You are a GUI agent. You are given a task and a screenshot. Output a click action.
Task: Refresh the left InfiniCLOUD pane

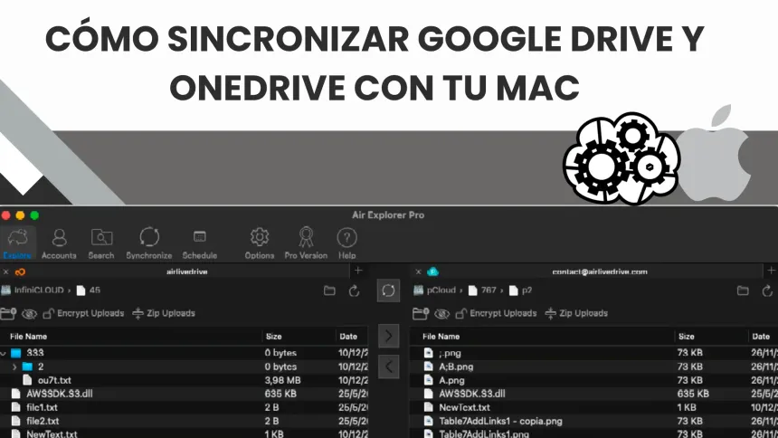(x=354, y=291)
